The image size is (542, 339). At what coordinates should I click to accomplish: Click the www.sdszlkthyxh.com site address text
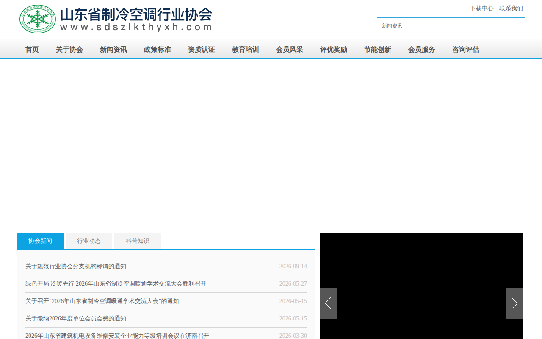(136, 27)
